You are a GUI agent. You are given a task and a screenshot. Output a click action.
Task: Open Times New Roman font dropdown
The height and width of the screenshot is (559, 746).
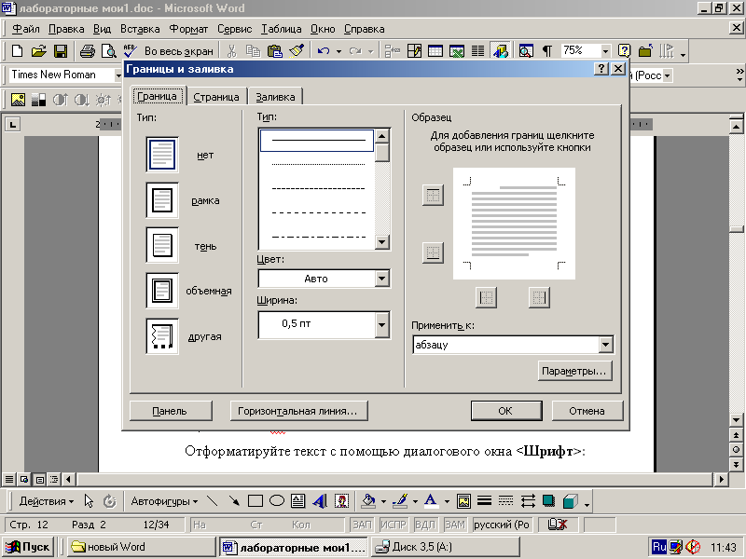[118, 75]
